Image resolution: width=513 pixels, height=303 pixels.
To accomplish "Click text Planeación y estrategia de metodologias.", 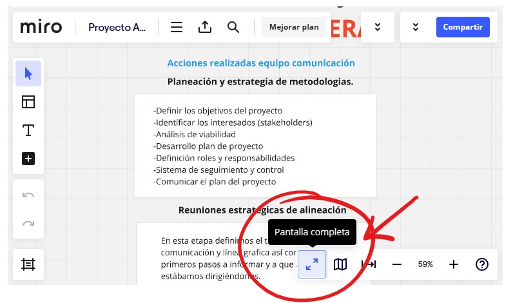I will (x=260, y=81).
